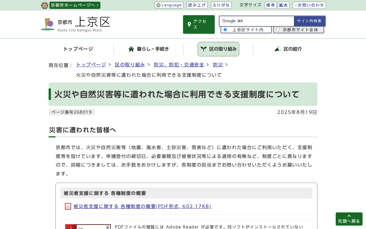Screen dimensions: 366x229
Task: Open the 区の取り組み navigation tab
Action: (x=218, y=49)
